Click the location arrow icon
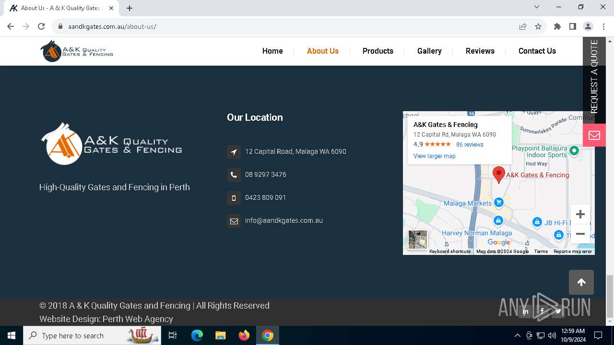The image size is (614, 345). tap(234, 152)
